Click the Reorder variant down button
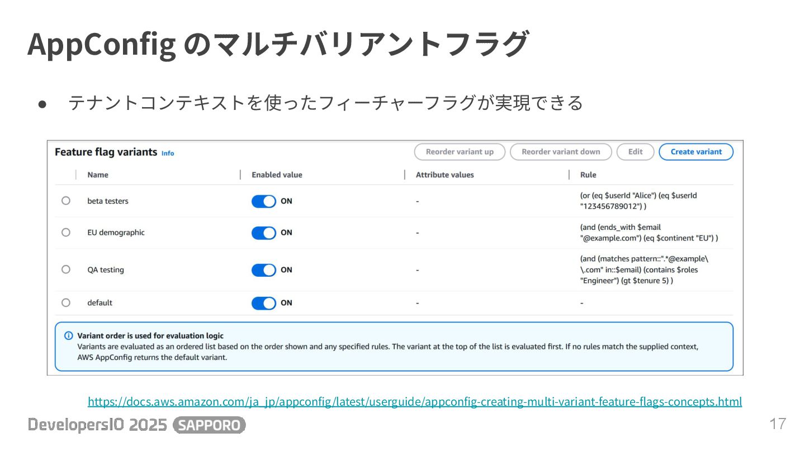 tap(561, 152)
